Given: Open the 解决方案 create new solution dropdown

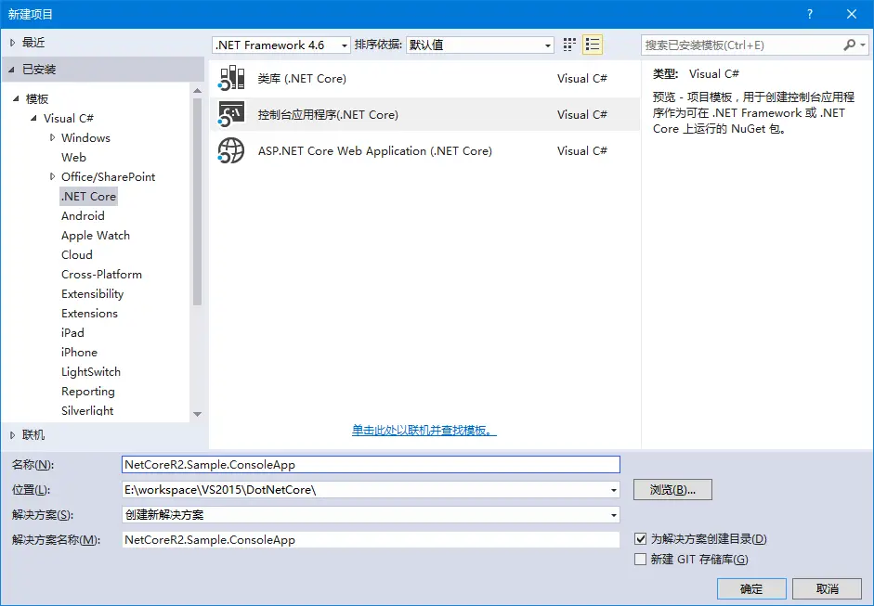Looking at the screenshot, I should [613, 515].
